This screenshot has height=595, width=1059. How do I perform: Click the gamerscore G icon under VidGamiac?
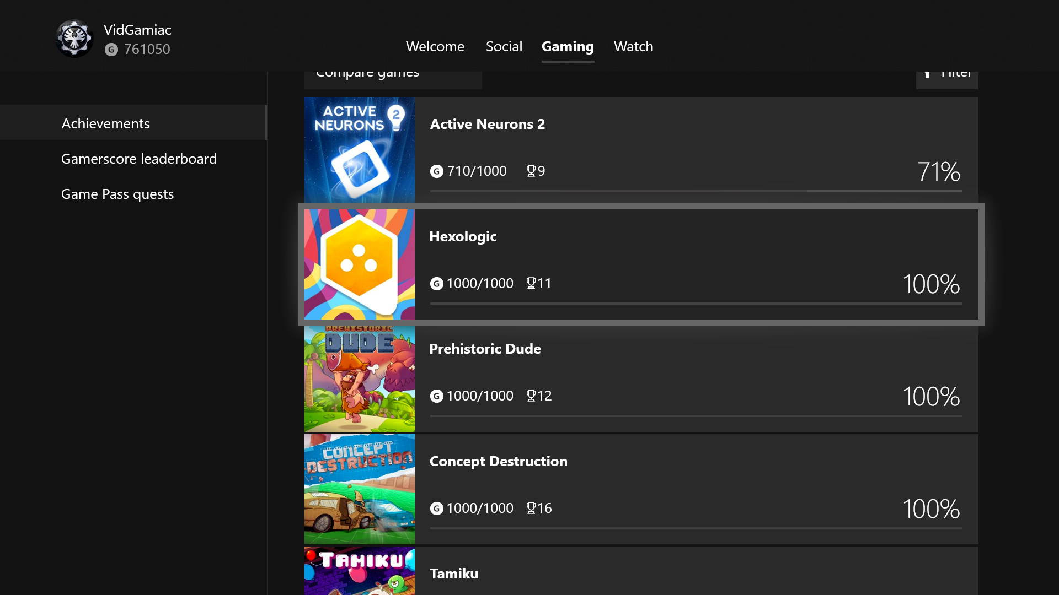coord(111,50)
